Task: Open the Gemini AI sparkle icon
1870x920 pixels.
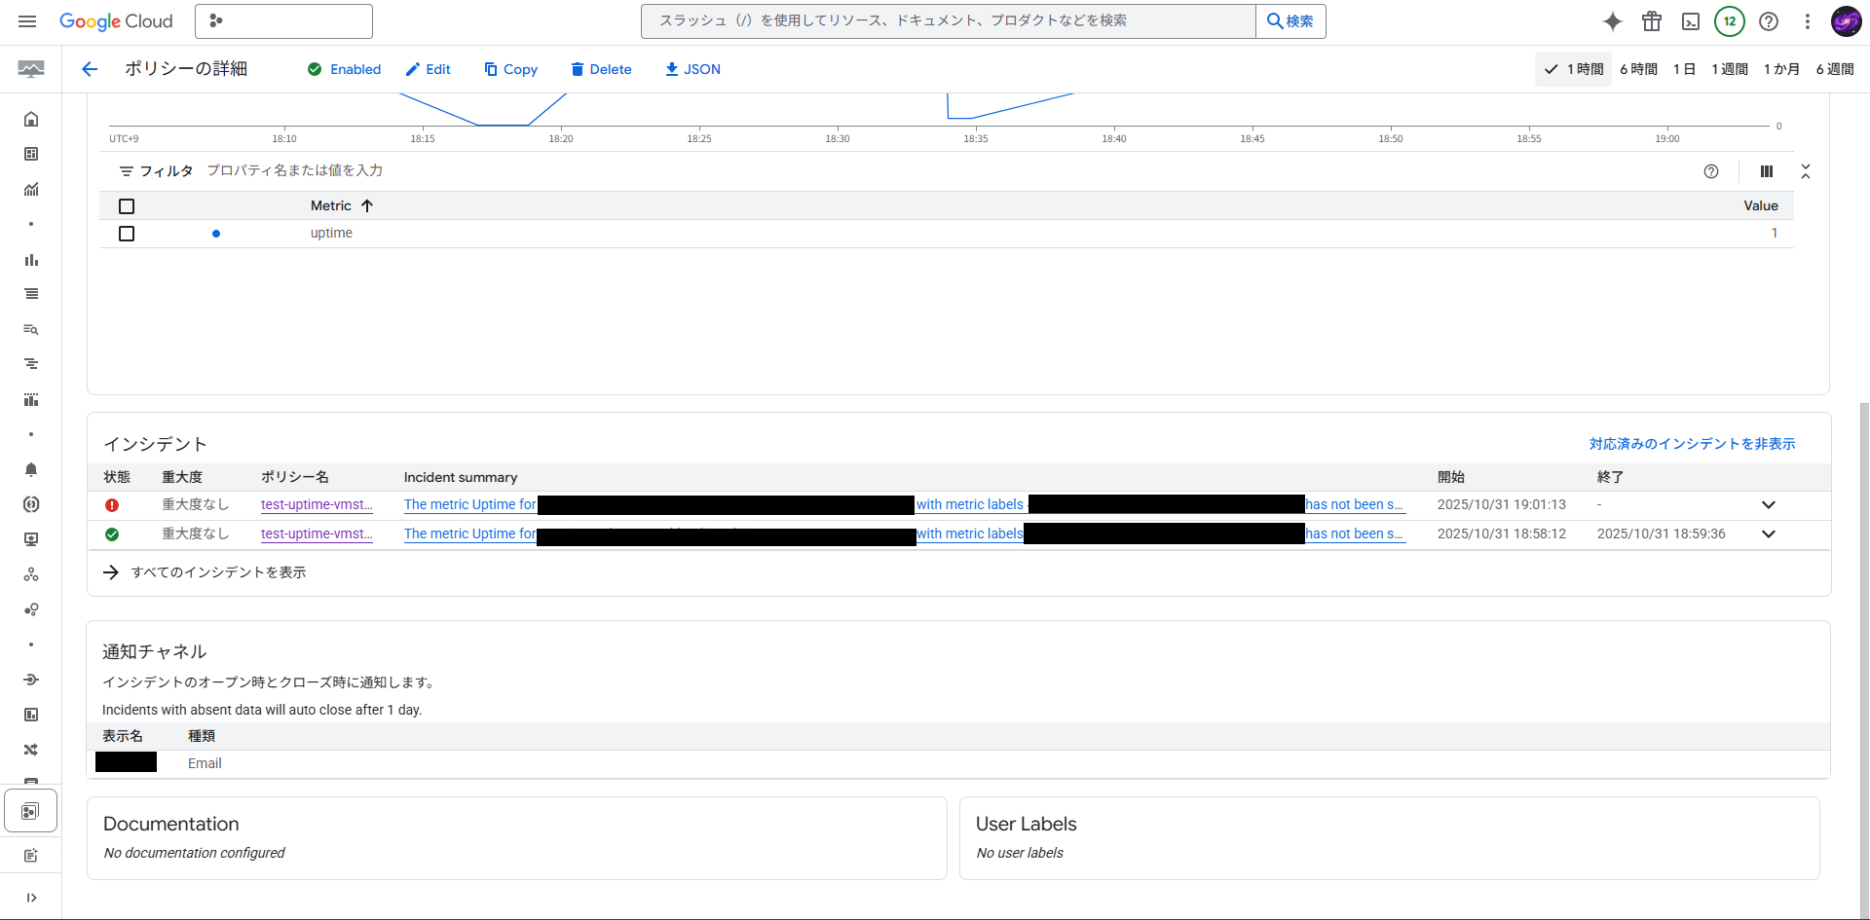Action: [1613, 21]
